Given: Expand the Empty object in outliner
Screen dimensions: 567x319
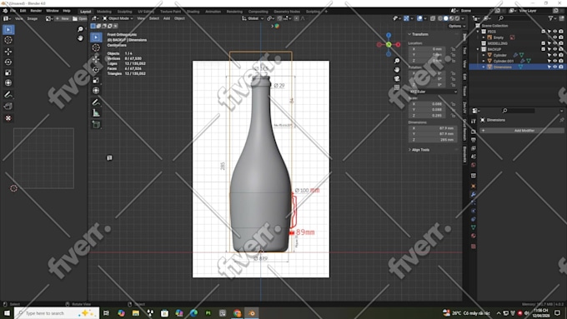Looking at the screenshot, I should click(x=484, y=37).
